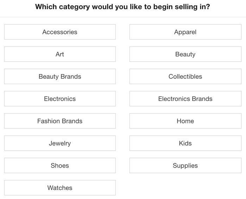The width and height of the screenshot is (246, 199).
Task: Choose the Supplies category
Action: point(185,165)
